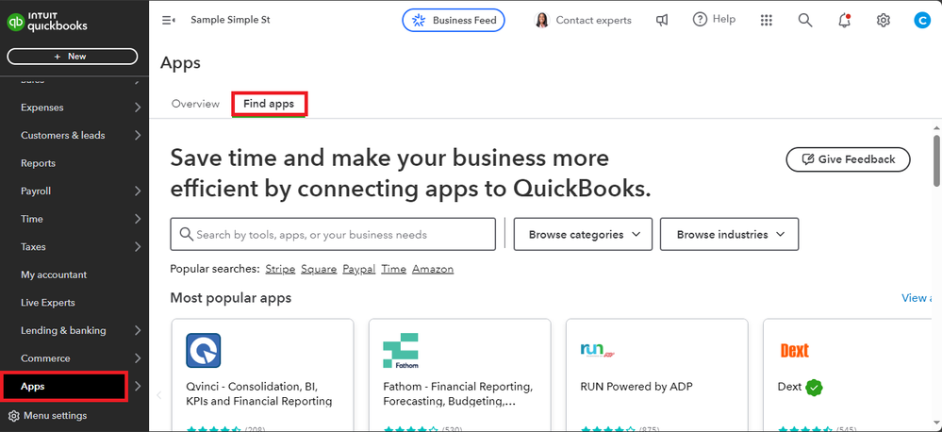The height and width of the screenshot is (432, 942).
Task: Expand the Payroll submenu arrow
Action: (x=138, y=191)
